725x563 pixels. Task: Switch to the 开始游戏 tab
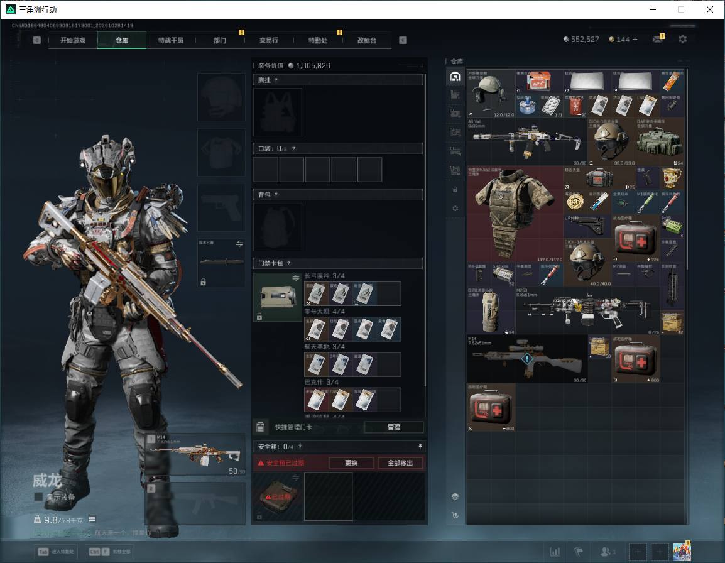point(73,40)
